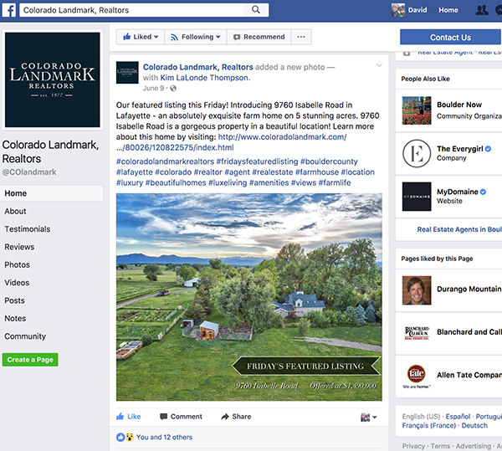Switch language to Español
Viewport: 502px width, 451px height.
tap(458, 417)
